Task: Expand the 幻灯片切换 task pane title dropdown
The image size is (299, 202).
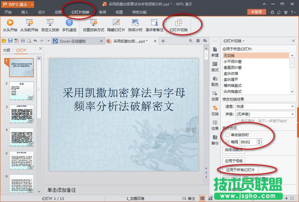Action: [244, 41]
